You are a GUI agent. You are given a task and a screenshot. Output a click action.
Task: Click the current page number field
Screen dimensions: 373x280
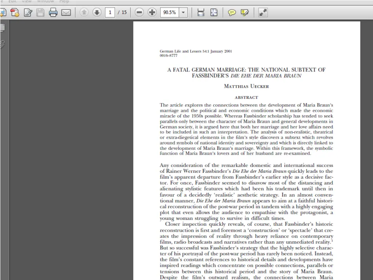[x=110, y=12]
